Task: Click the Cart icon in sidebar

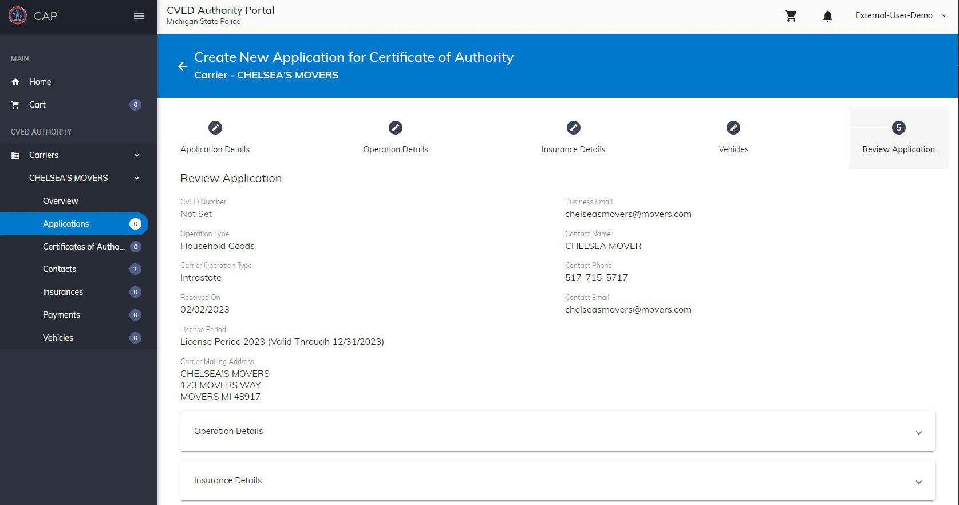Action: pyautogui.click(x=15, y=105)
